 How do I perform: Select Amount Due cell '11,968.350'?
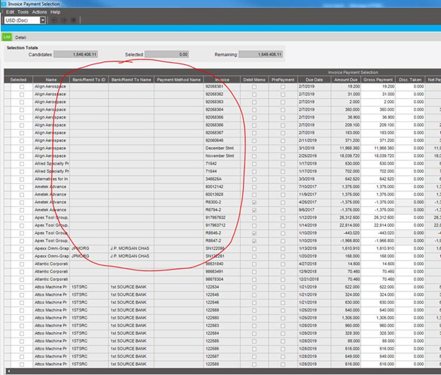click(x=346, y=148)
